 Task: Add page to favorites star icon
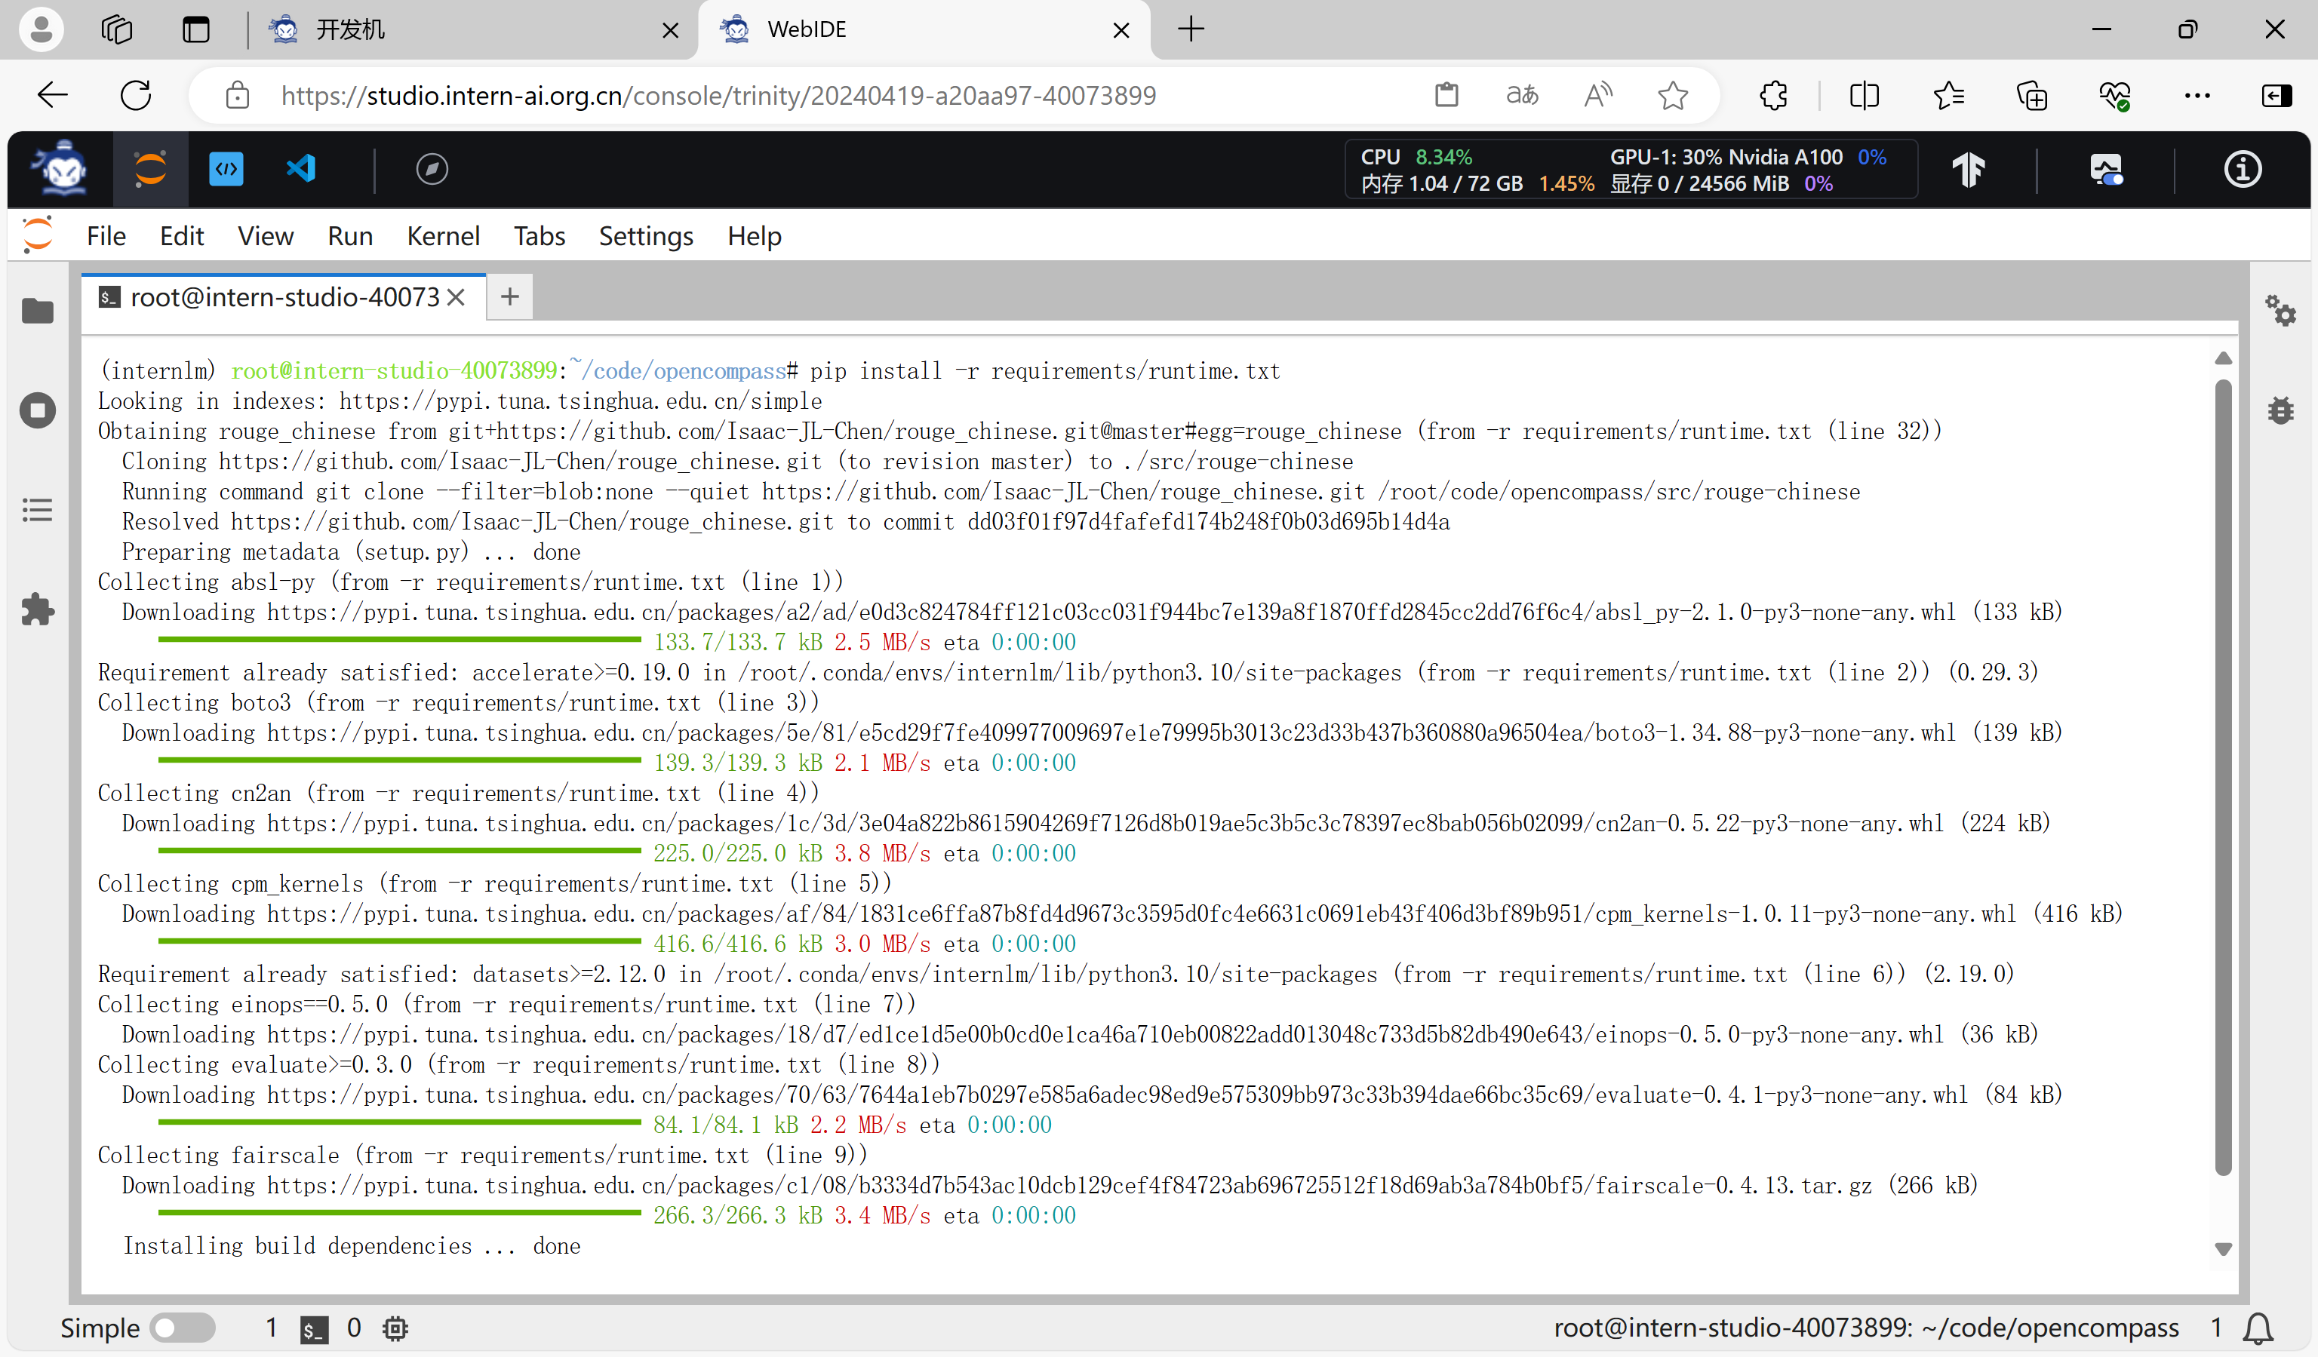coord(1672,95)
